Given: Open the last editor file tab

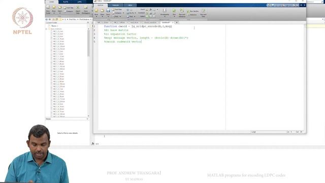Looking at the screenshot, I should pos(167,22).
